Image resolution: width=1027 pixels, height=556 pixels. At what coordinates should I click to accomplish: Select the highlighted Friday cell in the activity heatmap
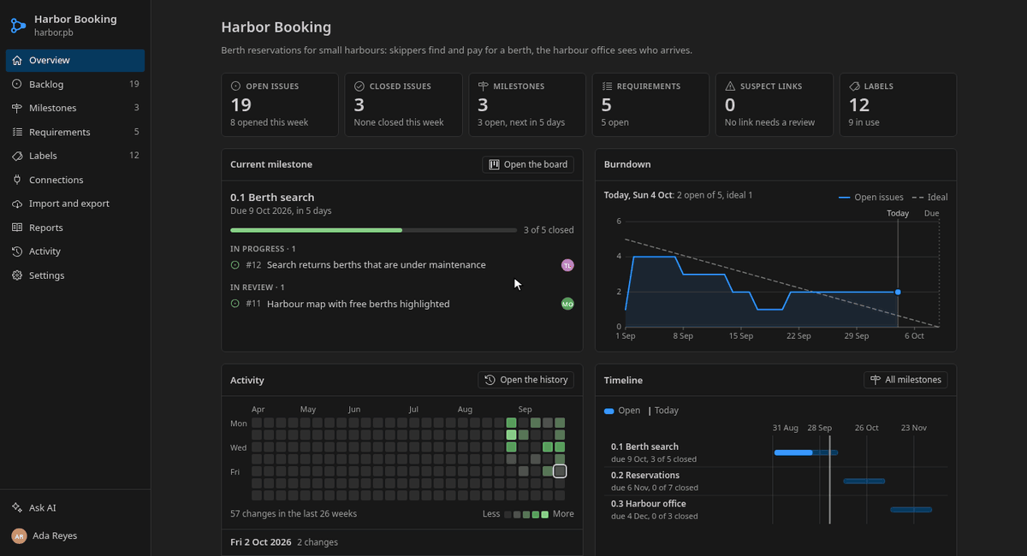pos(560,471)
